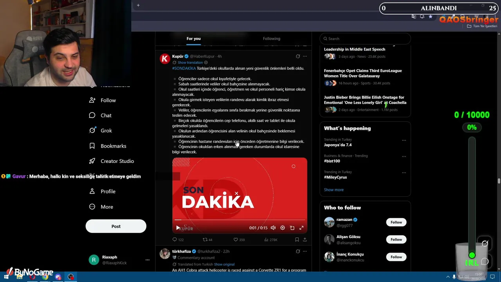Toggle picture-in-picture on the video
The image size is (501, 282).
[292, 228]
